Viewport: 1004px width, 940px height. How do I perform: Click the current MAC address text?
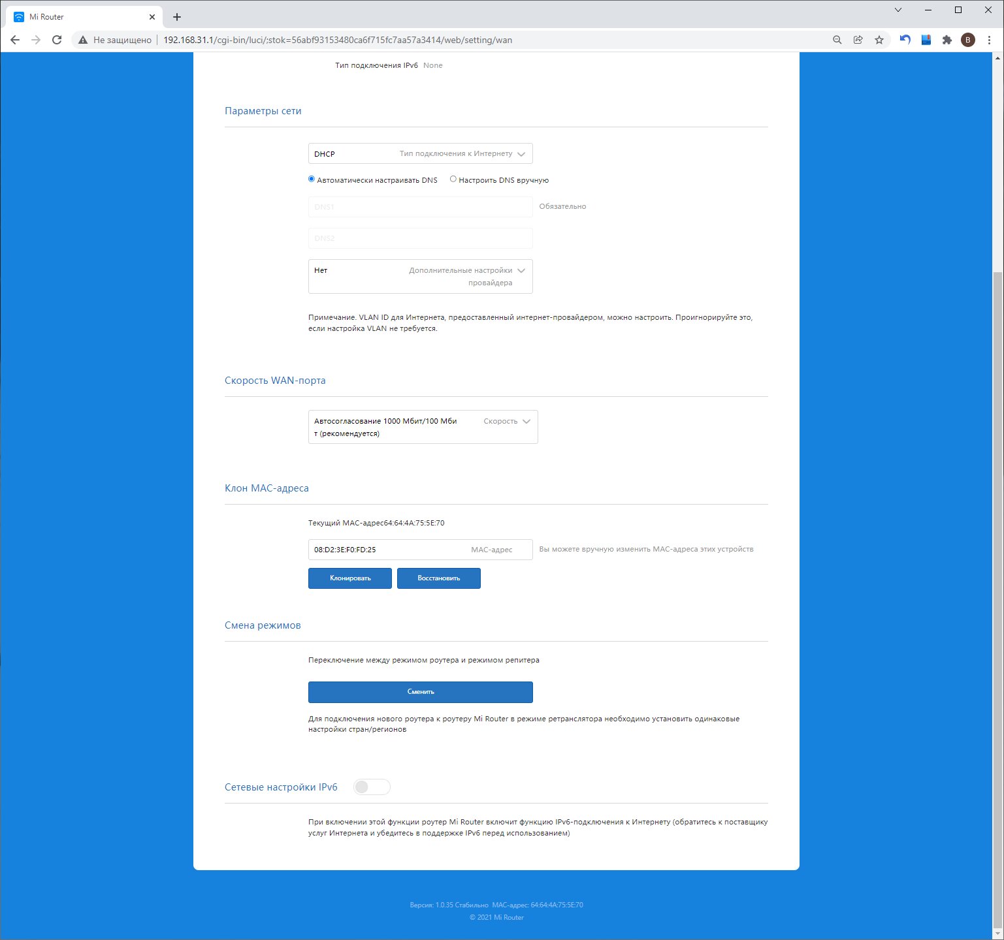[x=376, y=523]
